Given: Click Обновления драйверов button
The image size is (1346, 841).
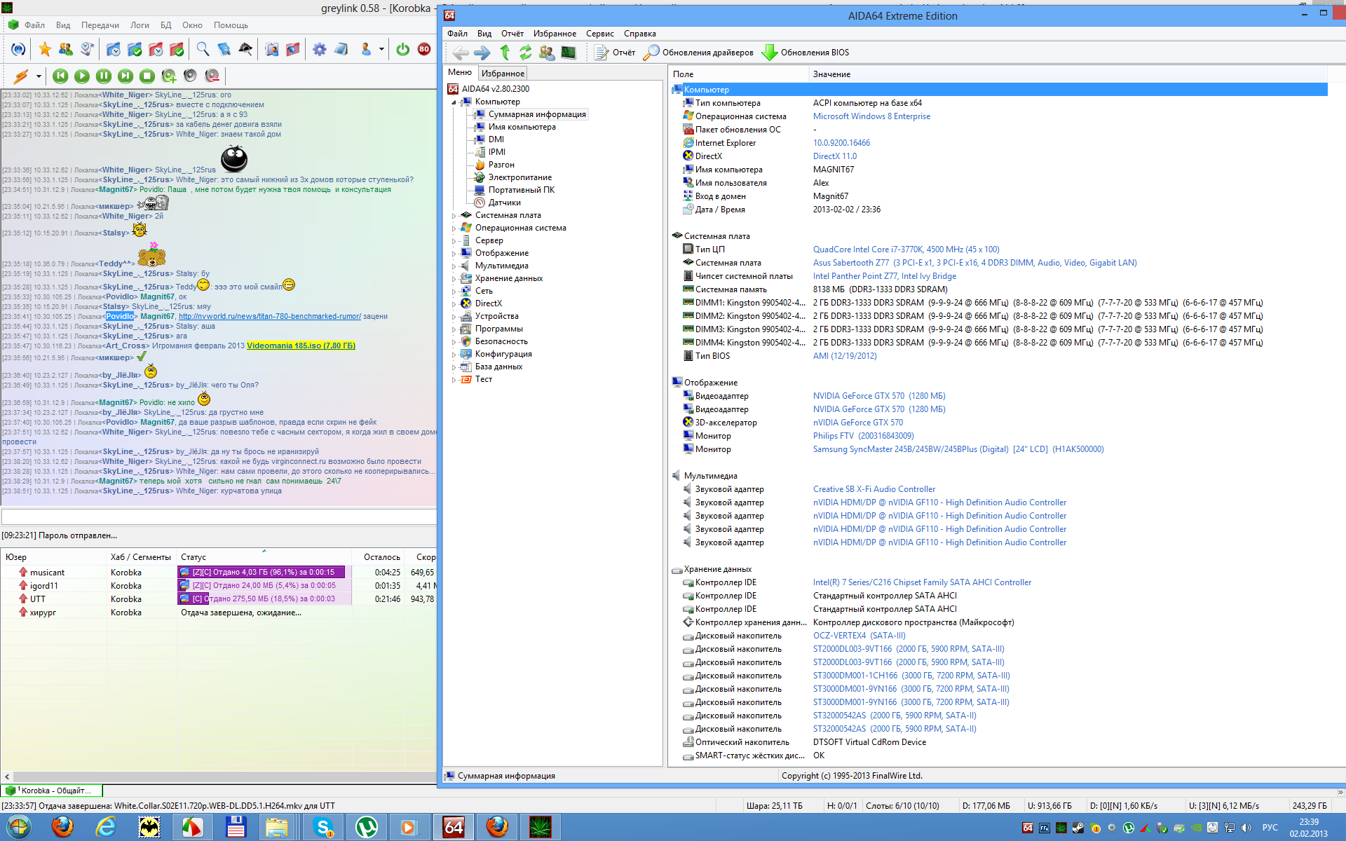Looking at the screenshot, I should coord(698,53).
